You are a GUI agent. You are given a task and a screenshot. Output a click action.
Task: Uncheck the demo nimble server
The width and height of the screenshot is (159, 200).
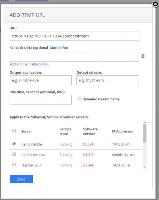pos(14,144)
